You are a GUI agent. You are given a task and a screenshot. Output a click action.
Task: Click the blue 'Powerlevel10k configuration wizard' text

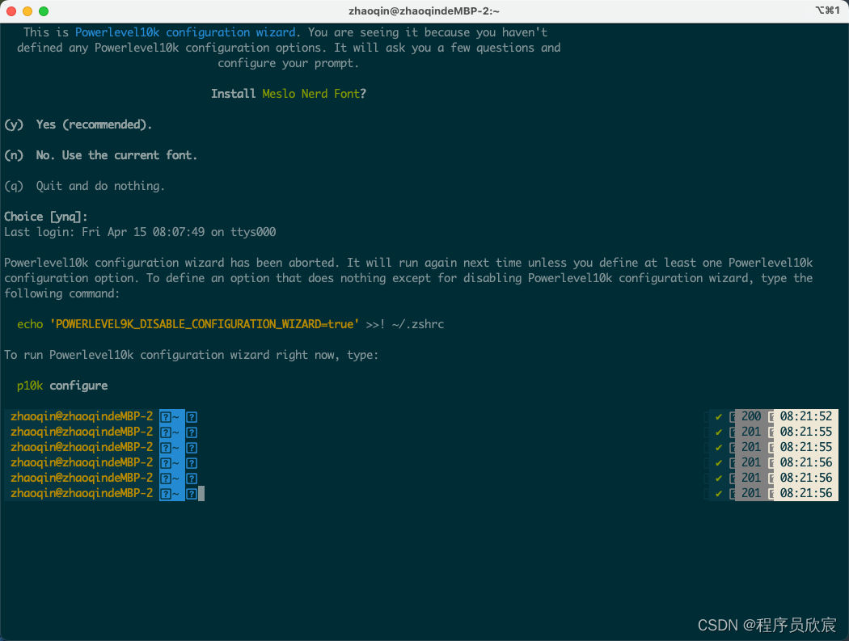185,32
